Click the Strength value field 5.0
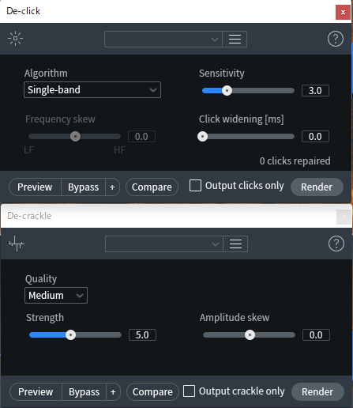 click(x=142, y=335)
